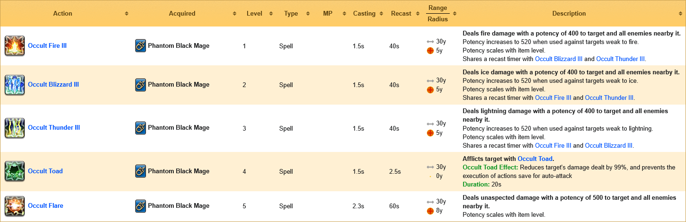Image resolution: width=686 pixels, height=222 pixels.
Task: Sort table by Acquired column arrows
Action: (x=234, y=14)
